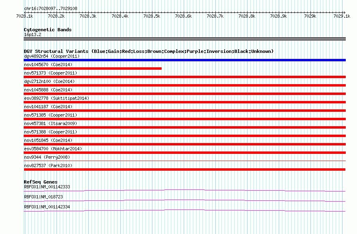Click the red bar under dgv2712n100
Screen dimensions: 357x234
tap(185, 85)
